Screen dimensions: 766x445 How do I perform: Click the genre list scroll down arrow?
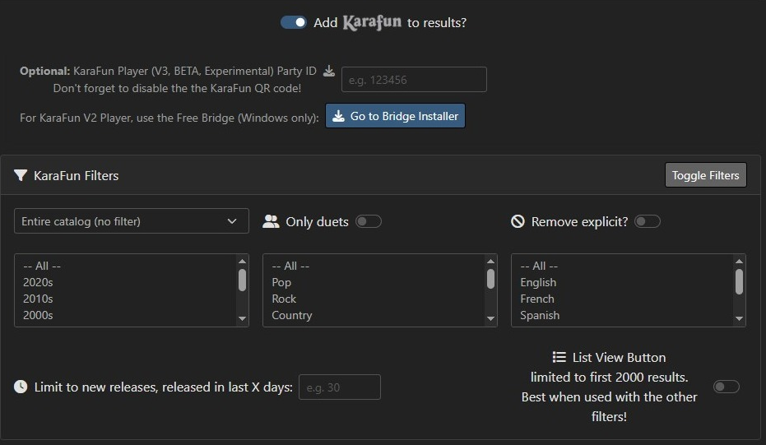[x=491, y=318]
